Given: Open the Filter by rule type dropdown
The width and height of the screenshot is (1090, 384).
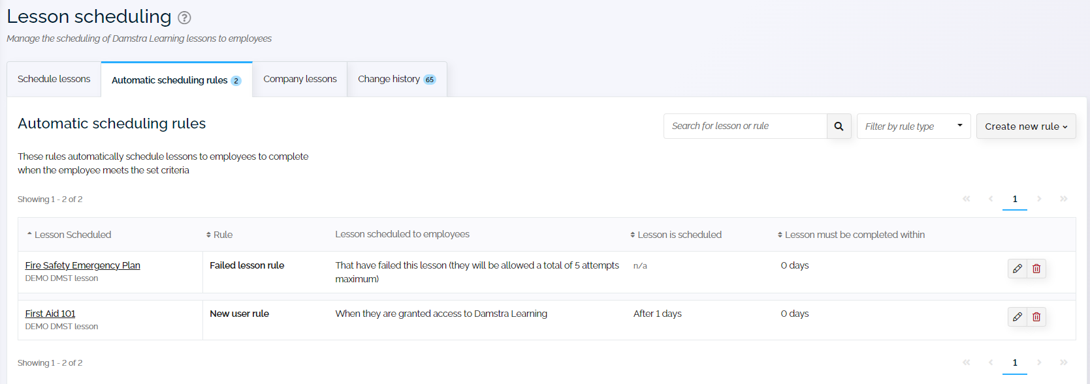Looking at the screenshot, I should click(913, 126).
